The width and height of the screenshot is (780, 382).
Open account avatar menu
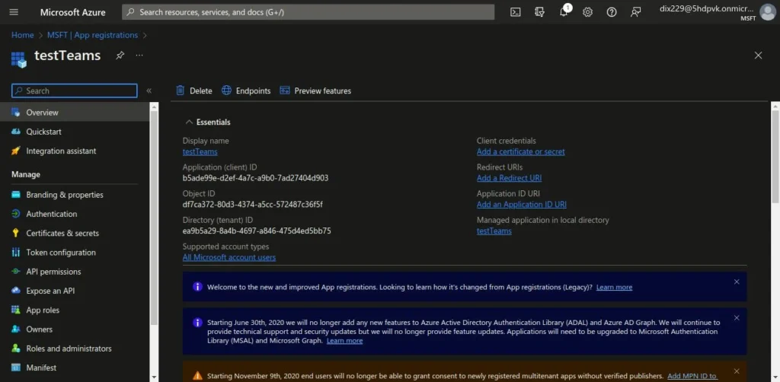click(x=768, y=12)
